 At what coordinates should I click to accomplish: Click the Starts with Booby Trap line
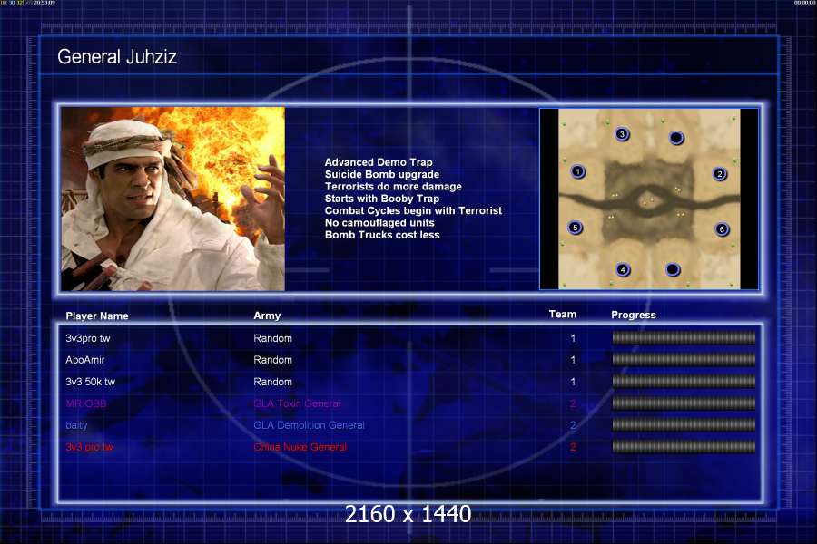(x=382, y=199)
